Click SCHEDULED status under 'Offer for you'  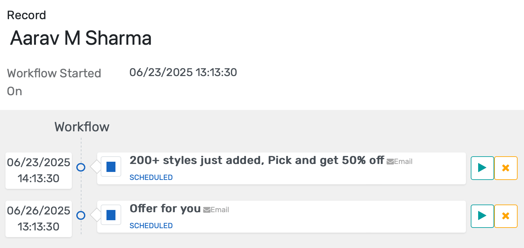pos(151,226)
